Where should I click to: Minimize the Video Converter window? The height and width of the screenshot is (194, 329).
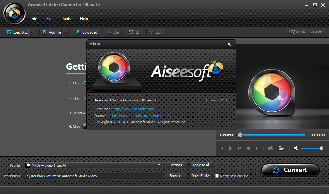(306, 5)
